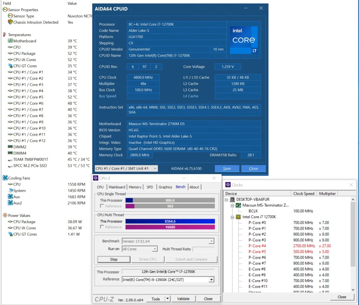Click the Close button at CPU-Z bottom

pyautogui.click(x=208, y=299)
